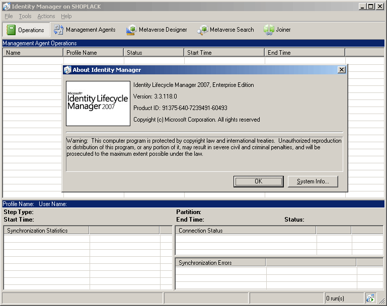
Task: Sort by the Name column header
Action: [x=33, y=53]
